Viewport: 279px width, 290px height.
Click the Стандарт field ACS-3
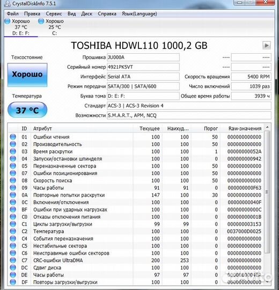[189, 106]
